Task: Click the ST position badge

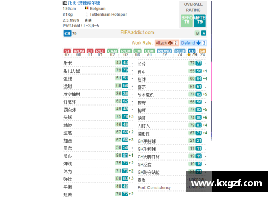Action: click(67, 51)
